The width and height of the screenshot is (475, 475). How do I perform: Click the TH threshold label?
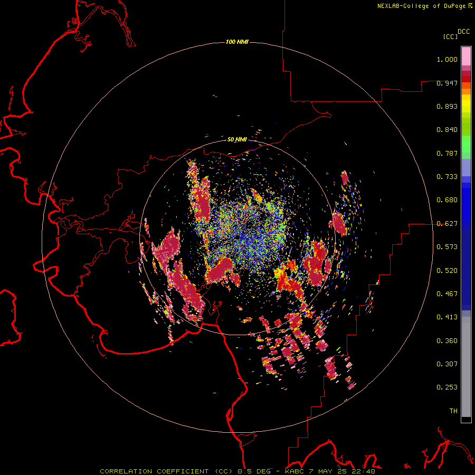pos(453,411)
